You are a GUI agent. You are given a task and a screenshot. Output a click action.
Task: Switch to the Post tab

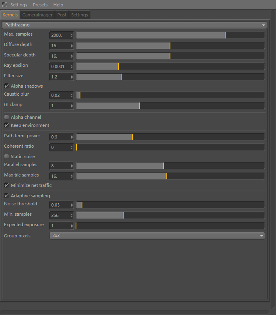62,15
